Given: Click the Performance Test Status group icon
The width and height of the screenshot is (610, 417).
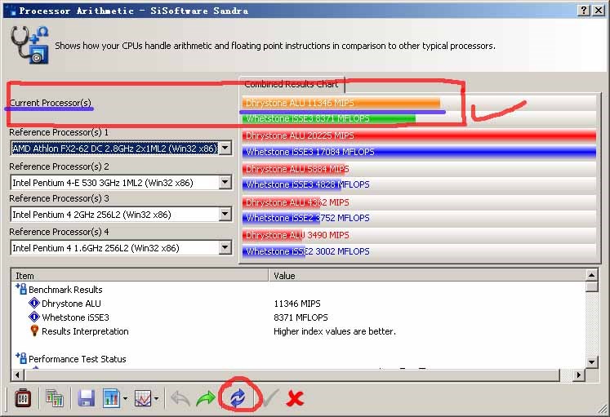Looking at the screenshot, I should coord(21,358).
